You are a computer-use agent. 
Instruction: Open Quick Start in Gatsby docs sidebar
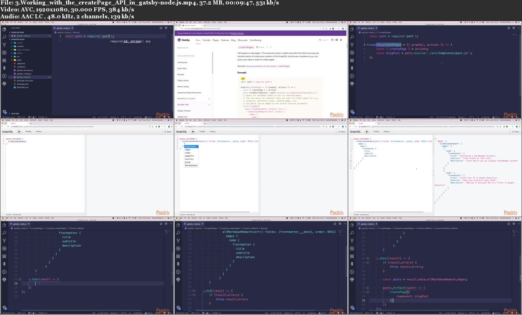(x=182, y=69)
